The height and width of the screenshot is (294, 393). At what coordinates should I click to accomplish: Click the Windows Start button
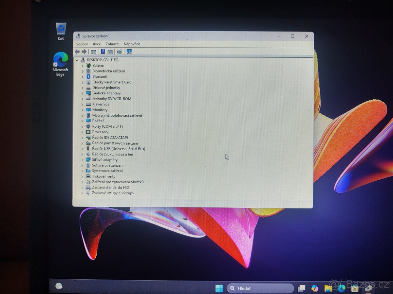click(x=219, y=288)
